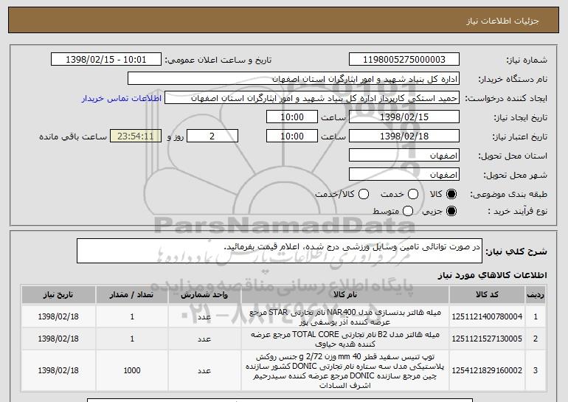Click the تعداد / مقدار column header
This screenshot has width=568, height=402.
[132, 294]
